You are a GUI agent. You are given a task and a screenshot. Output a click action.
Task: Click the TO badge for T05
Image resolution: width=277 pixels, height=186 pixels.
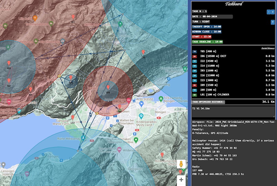pos(195,52)
